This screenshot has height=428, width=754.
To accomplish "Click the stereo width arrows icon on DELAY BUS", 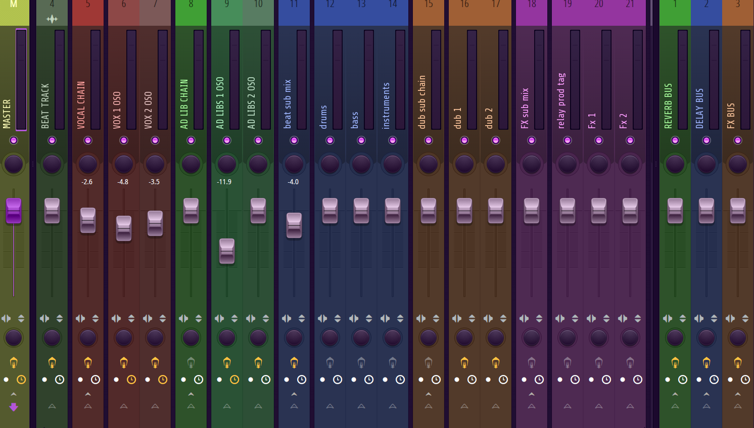I will click(714, 318).
